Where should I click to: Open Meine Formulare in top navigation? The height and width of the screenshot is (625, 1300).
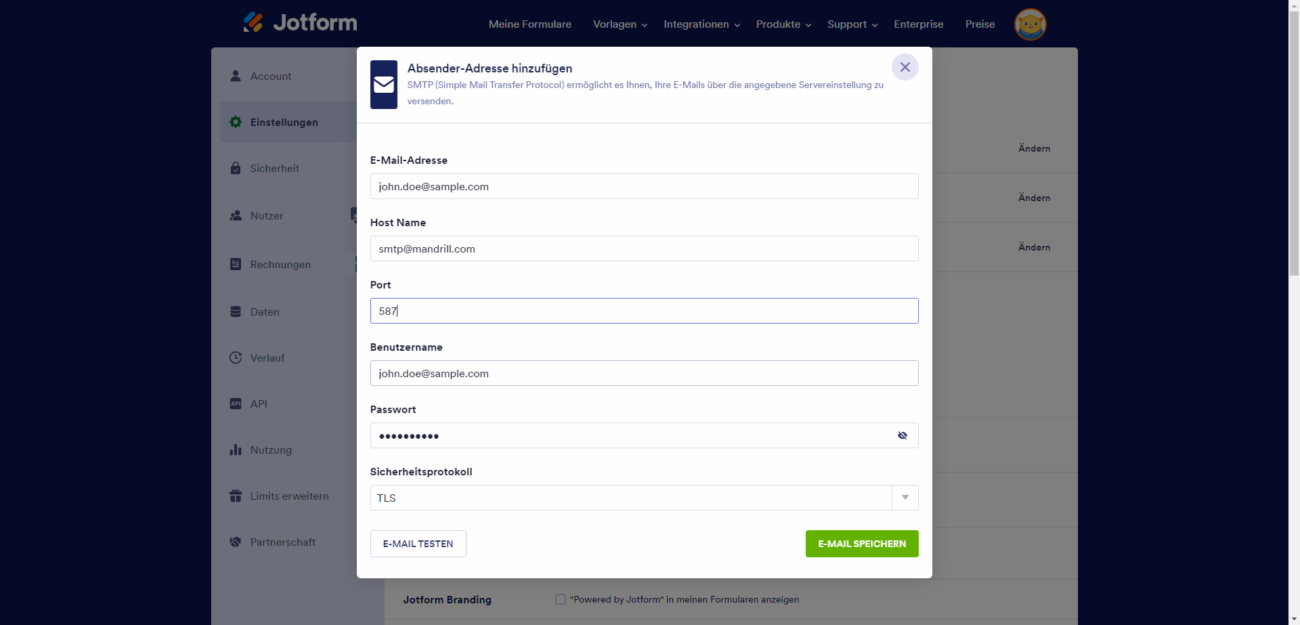(x=529, y=24)
